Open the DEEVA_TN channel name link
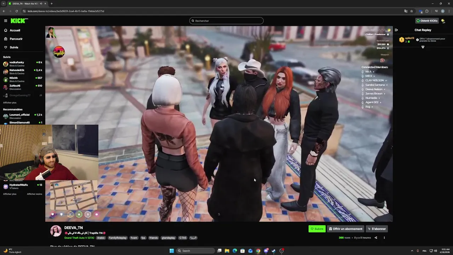The image size is (453, 255). [x=74, y=228]
